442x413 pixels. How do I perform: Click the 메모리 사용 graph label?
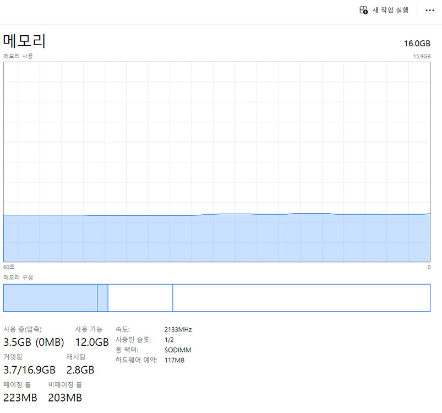pos(18,56)
